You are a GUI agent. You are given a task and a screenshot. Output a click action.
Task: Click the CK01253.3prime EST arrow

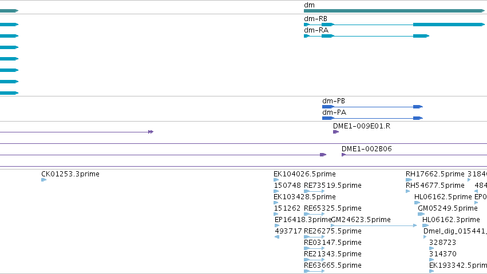[43, 180]
